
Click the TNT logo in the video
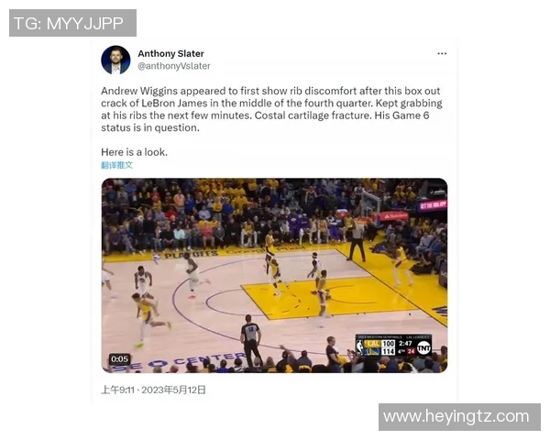point(424,347)
